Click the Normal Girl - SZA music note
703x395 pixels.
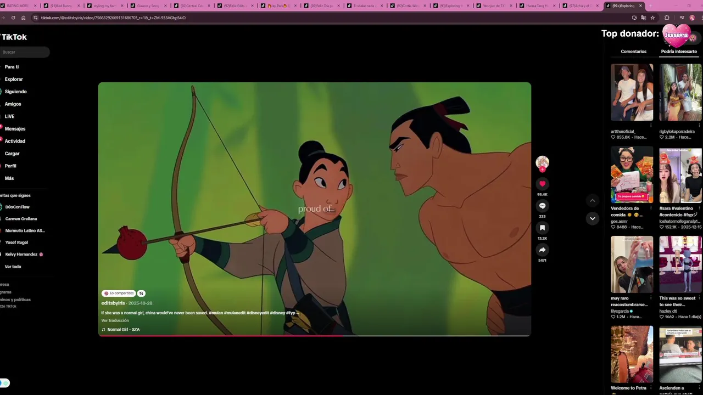click(103, 329)
